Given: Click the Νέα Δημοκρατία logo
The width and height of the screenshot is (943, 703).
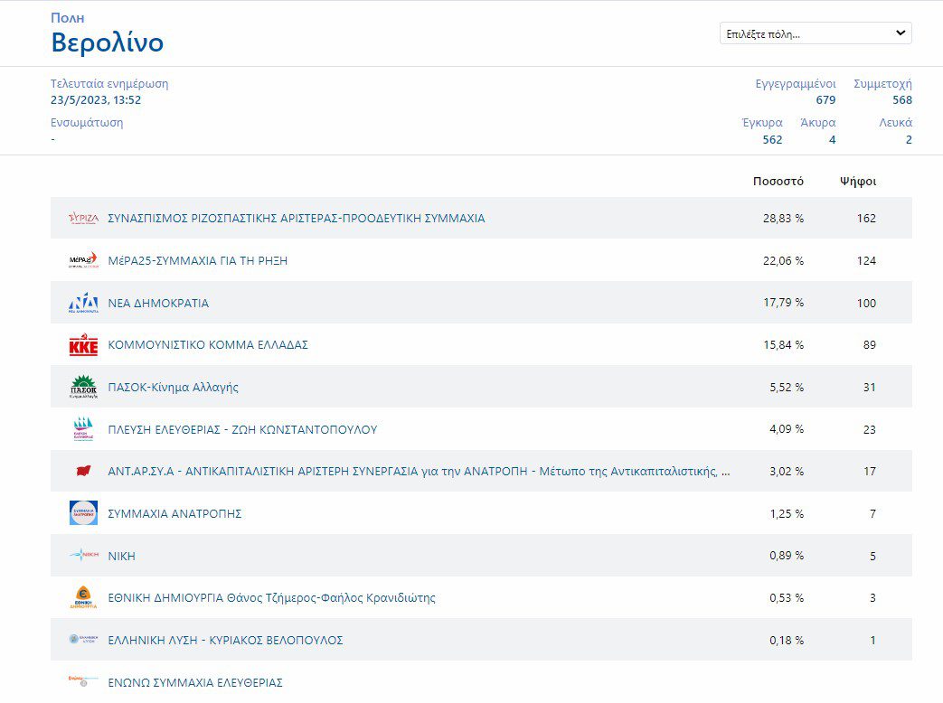Looking at the screenshot, I should pos(83,303).
